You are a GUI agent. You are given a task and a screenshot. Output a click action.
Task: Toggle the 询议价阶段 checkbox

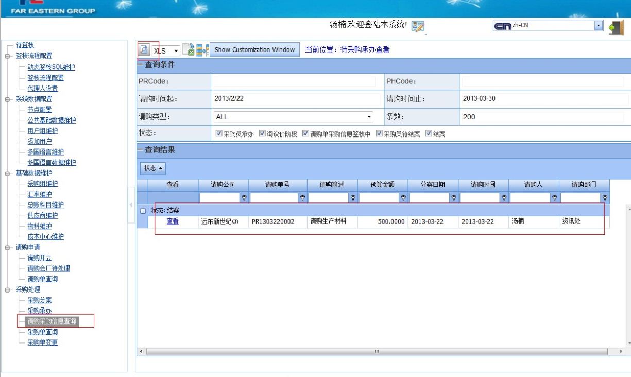point(262,134)
